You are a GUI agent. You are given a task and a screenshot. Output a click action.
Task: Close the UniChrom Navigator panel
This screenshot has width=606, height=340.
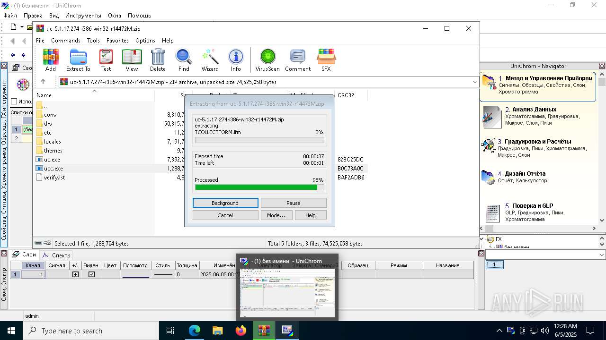click(x=602, y=66)
